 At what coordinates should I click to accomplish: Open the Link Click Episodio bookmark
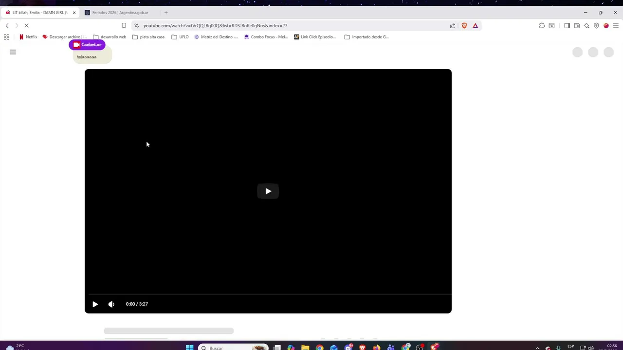coord(315,37)
